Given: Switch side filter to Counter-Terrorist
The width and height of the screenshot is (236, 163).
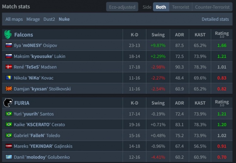Looking at the screenshot, I should 212,7.
